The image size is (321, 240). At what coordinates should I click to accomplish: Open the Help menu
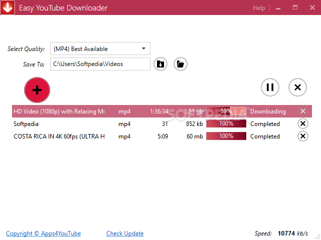pos(259,8)
